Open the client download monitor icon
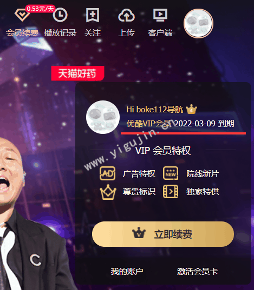 tap(160, 15)
